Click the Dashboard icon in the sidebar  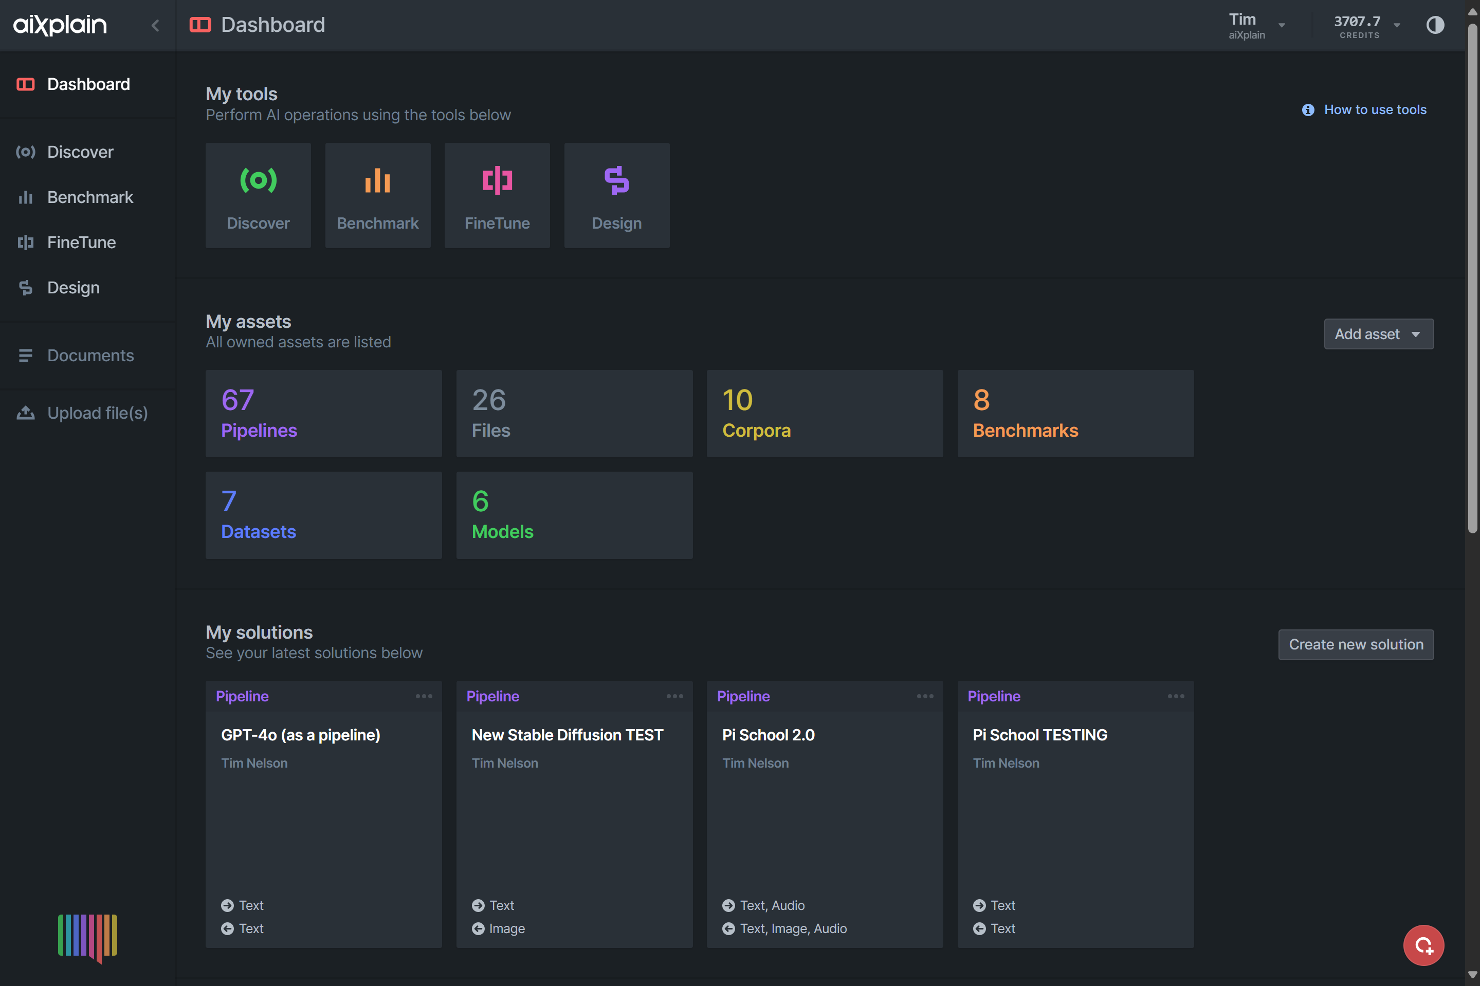pyautogui.click(x=25, y=84)
